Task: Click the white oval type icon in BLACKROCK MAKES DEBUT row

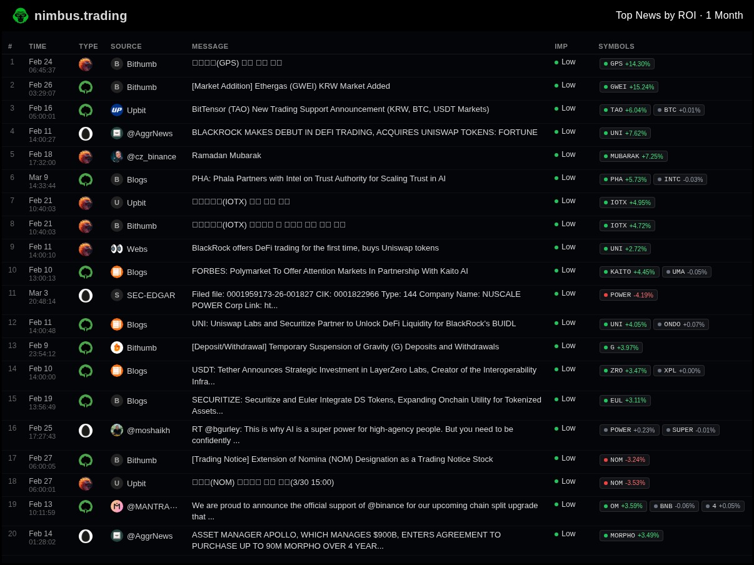Action: (86, 134)
